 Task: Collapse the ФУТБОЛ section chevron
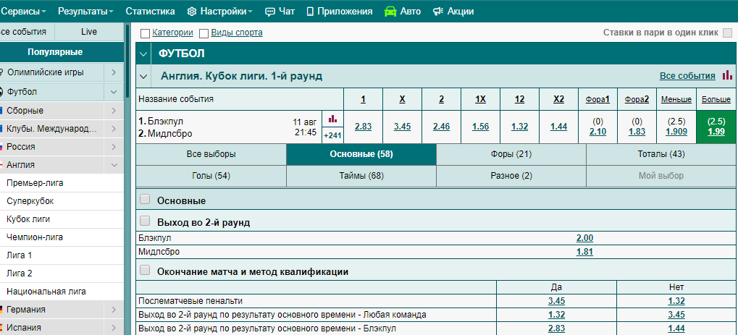coord(143,54)
